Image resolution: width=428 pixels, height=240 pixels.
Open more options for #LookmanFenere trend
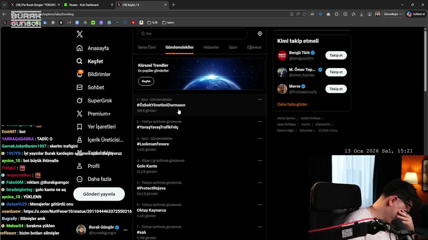pos(260,138)
